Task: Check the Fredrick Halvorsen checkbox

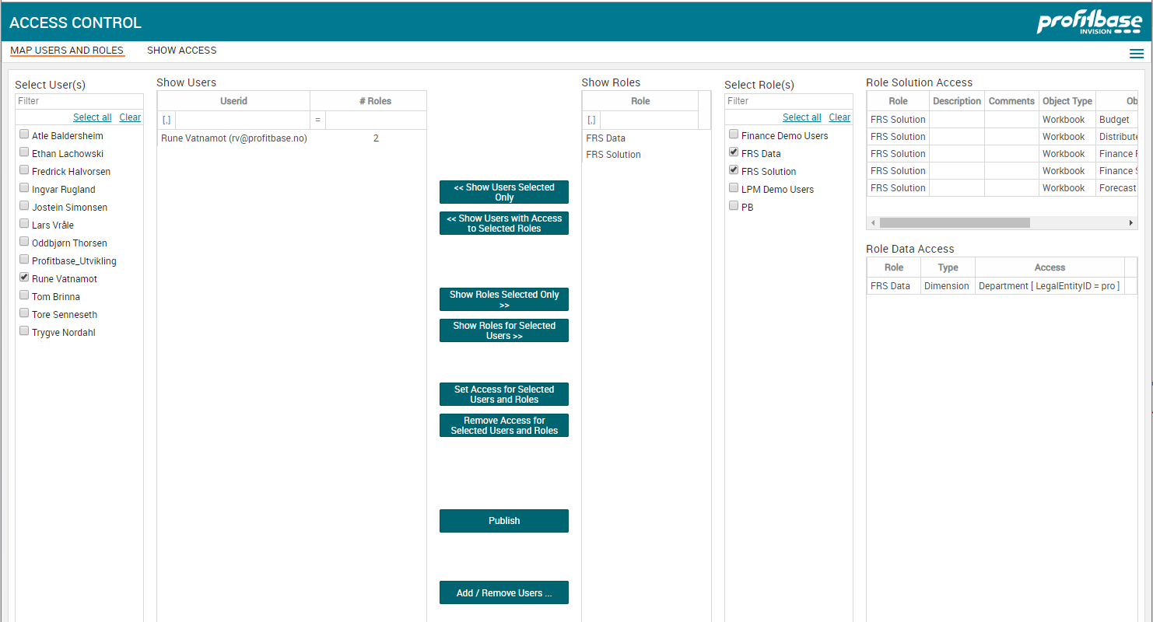Action: (x=24, y=170)
